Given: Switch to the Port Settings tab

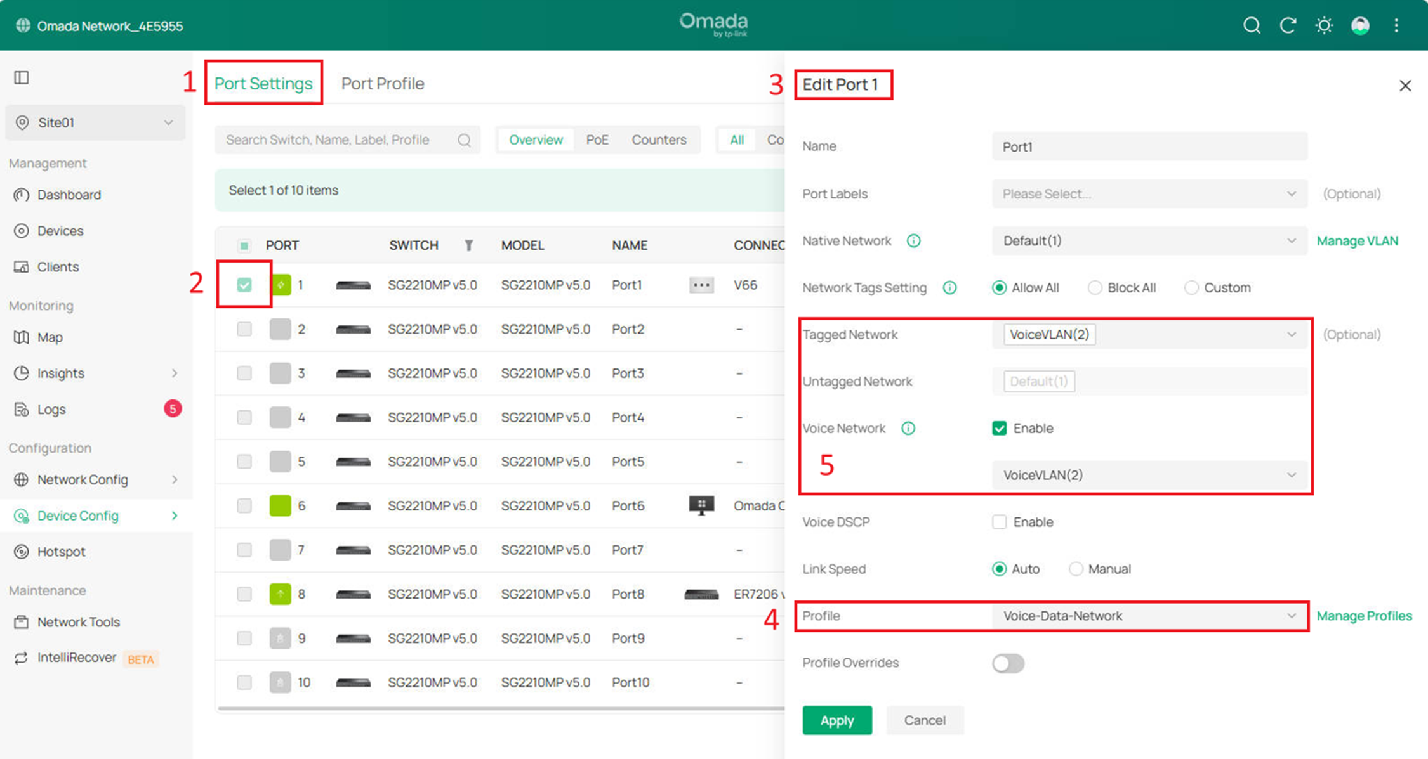Looking at the screenshot, I should point(263,84).
